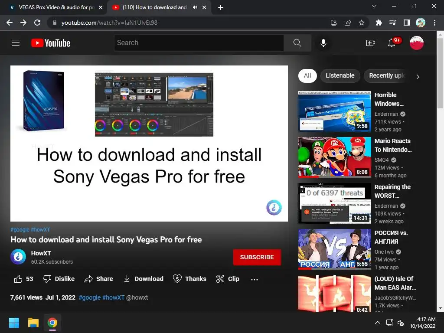
Task: Open Chrome media controls icon
Action: point(392,23)
